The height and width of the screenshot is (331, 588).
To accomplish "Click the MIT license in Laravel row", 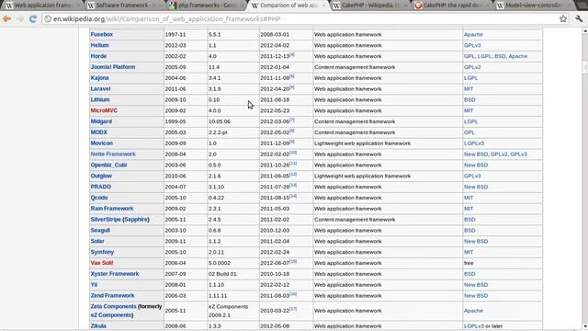I will click(469, 88).
